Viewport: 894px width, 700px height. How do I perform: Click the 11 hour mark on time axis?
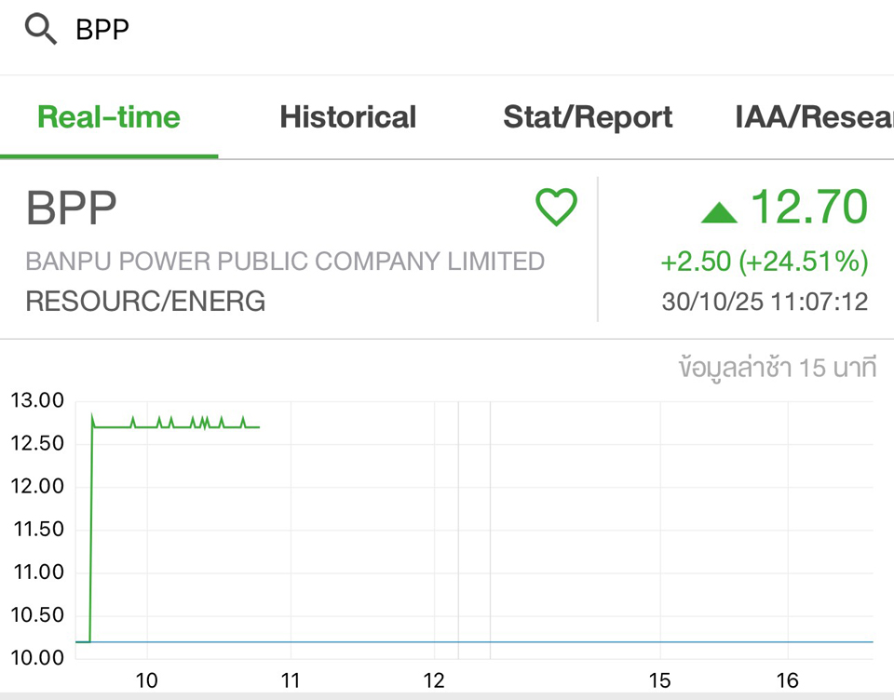290,680
